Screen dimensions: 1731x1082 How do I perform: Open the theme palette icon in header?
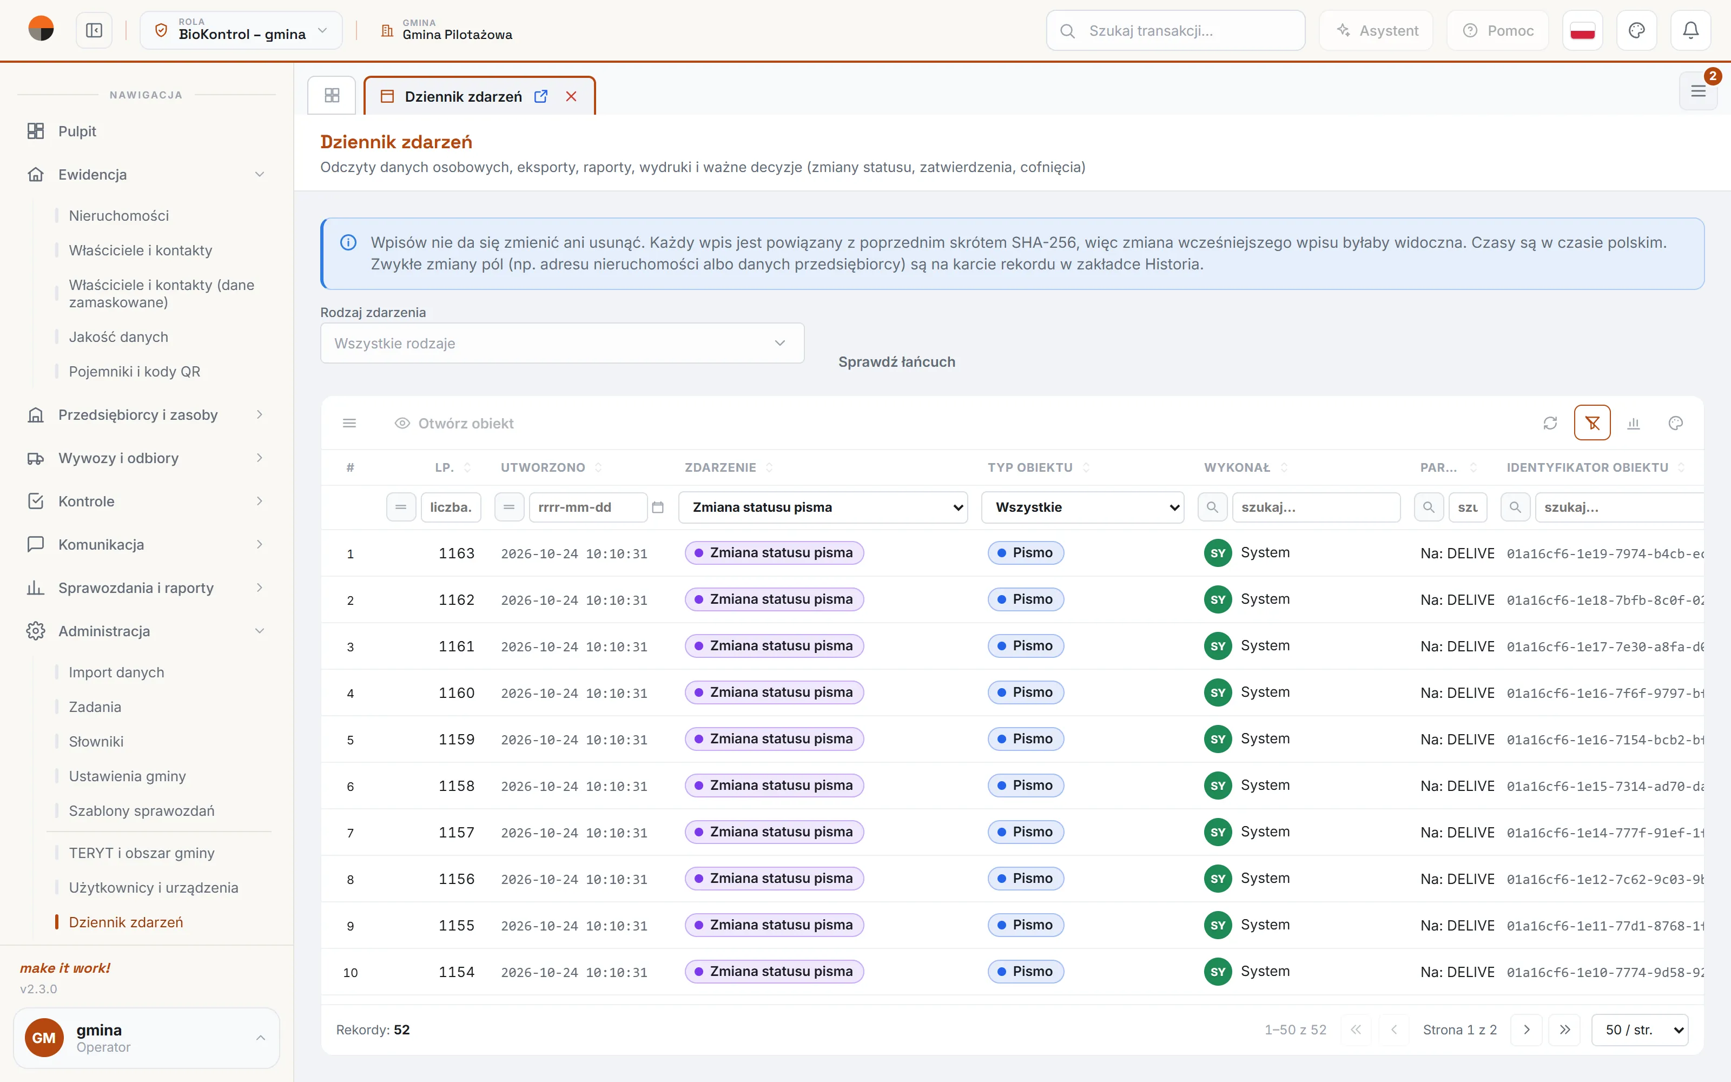pos(1636,31)
